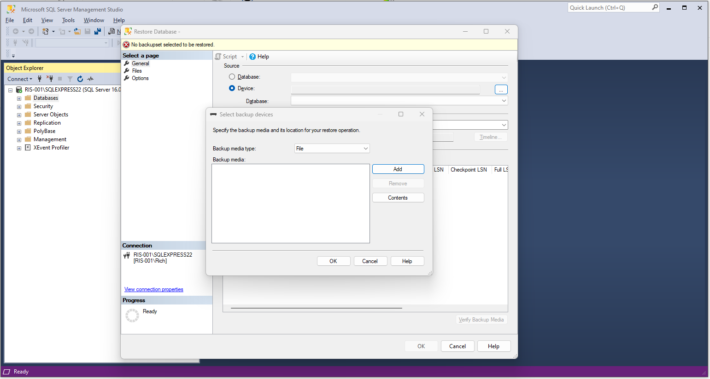Collapse the RIS-001\SQLEXPRESS22 server node

click(x=10, y=90)
